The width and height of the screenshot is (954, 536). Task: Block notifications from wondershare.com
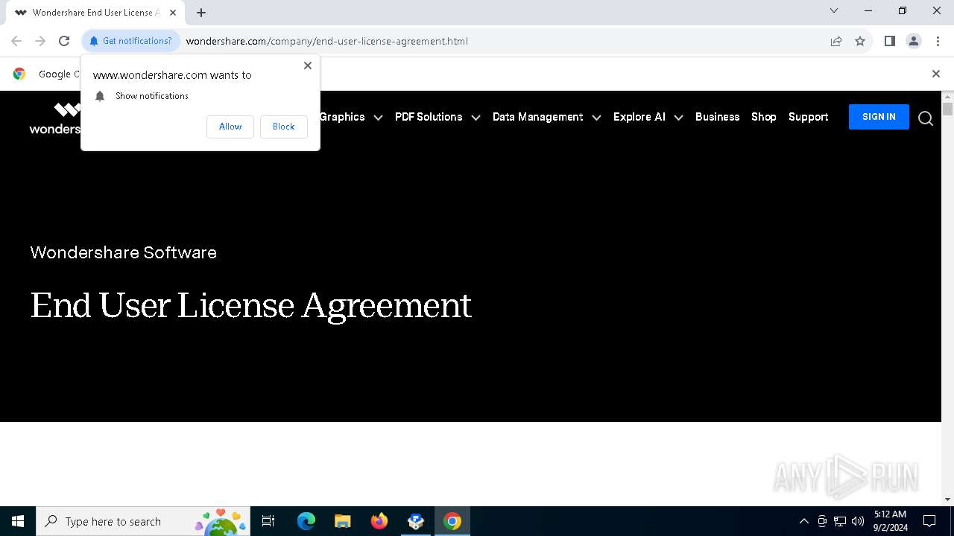pyautogui.click(x=283, y=127)
